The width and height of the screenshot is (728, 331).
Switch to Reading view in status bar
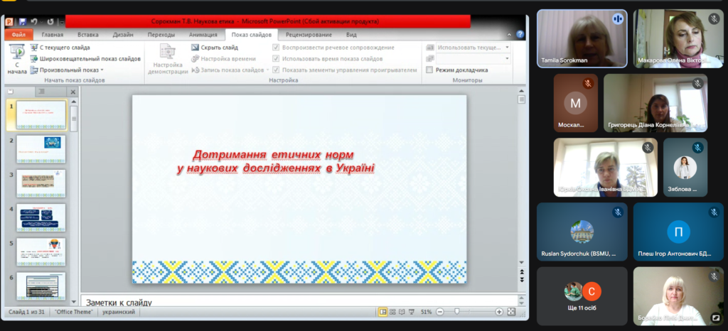(402, 312)
